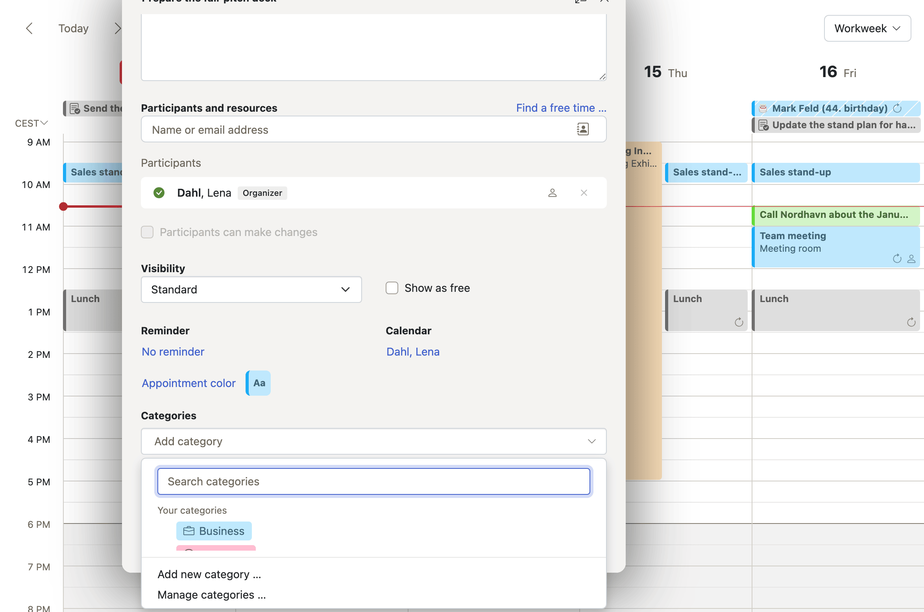924x612 pixels.
Task: Click the birthday cake icon of Mark Feld
Action: point(763,109)
